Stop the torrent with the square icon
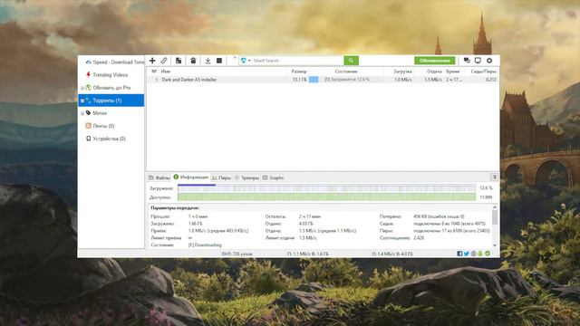This screenshot has width=580, height=326. point(219,61)
